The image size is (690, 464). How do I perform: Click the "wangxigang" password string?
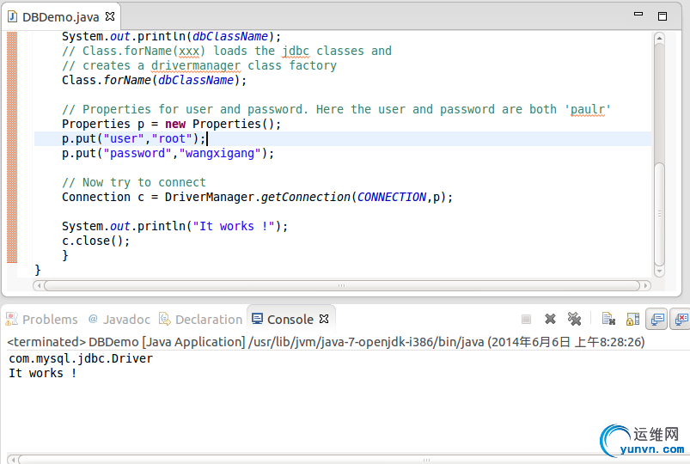pos(220,153)
